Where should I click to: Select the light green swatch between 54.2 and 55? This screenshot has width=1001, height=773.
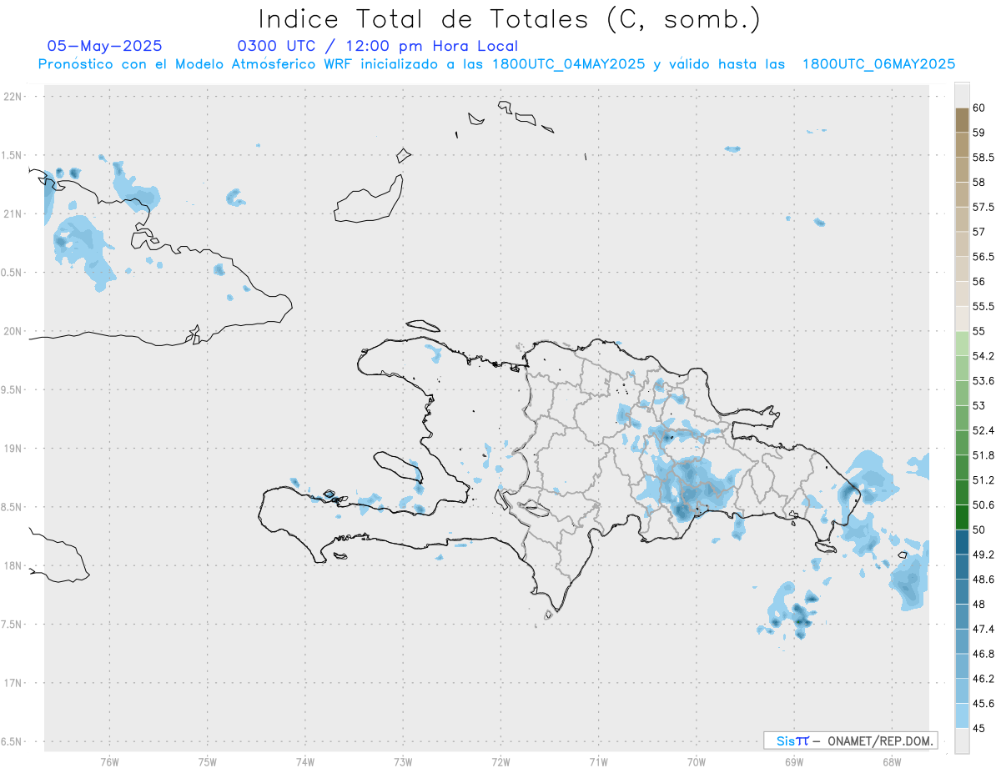[962, 344]
